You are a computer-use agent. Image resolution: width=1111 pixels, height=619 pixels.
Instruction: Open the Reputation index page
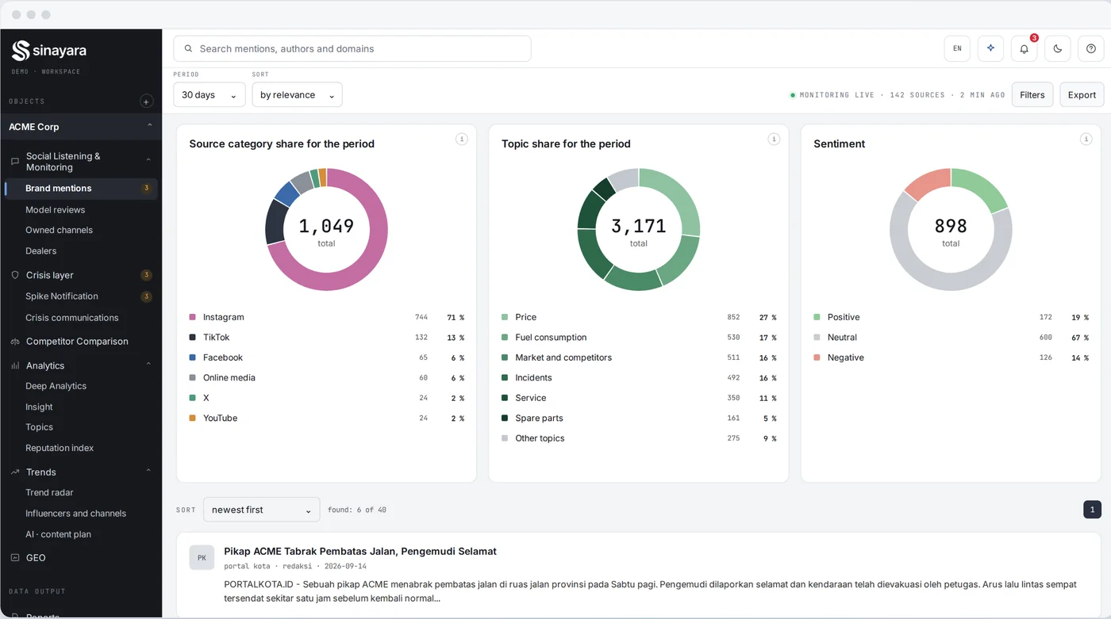click(x=60, y=448)
